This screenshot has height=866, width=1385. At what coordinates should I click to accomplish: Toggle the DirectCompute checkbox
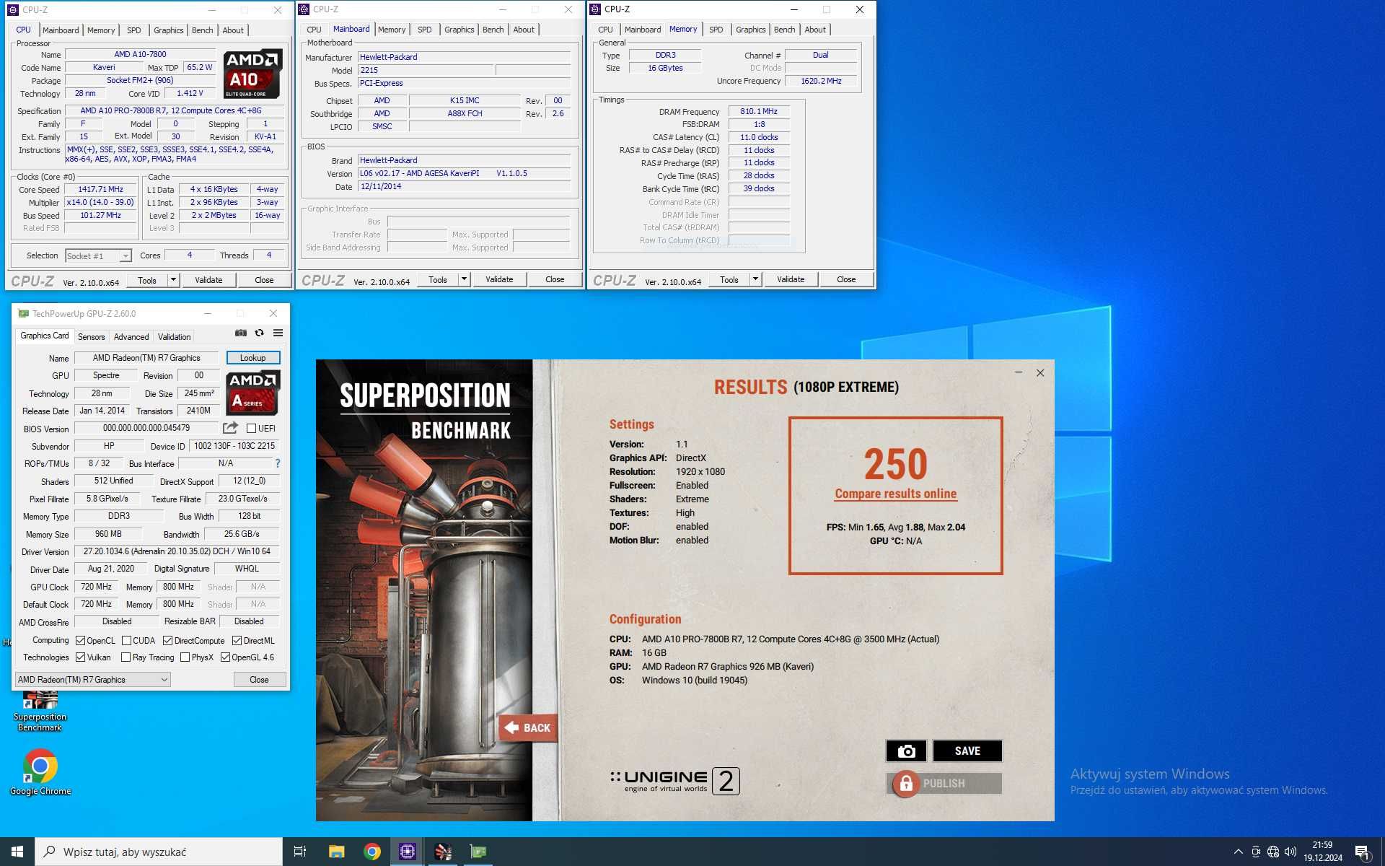(x=167, y=641)
